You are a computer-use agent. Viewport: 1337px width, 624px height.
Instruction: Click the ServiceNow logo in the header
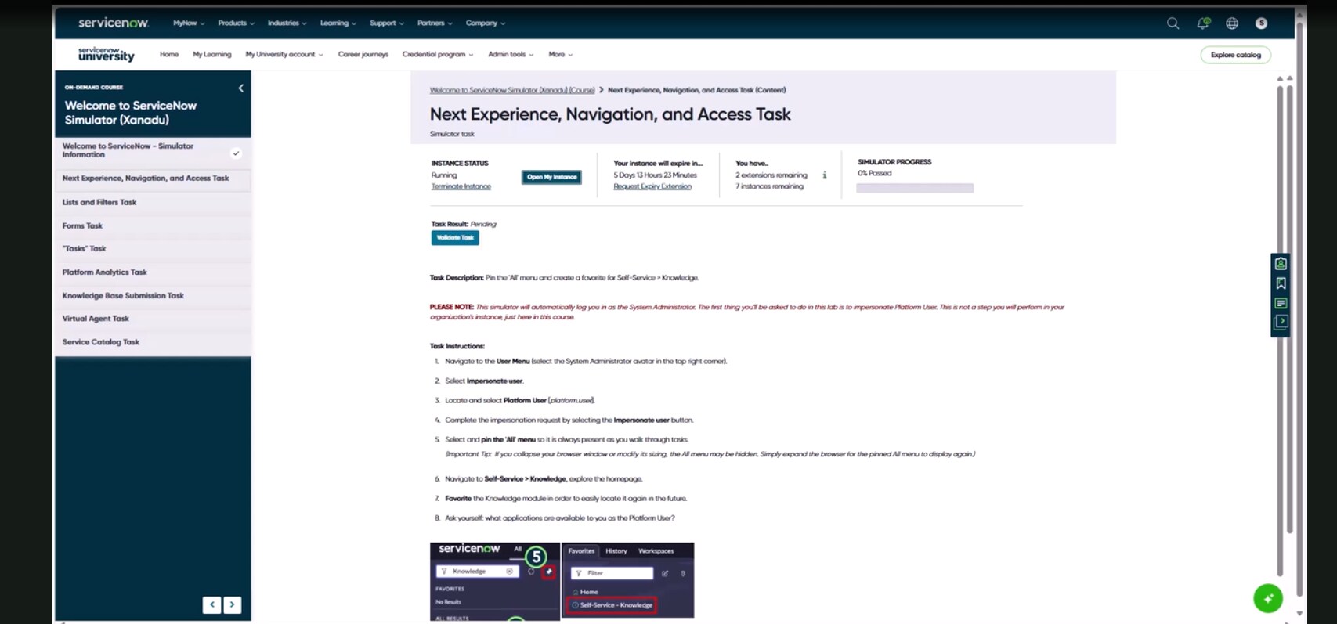coord(113,23)
